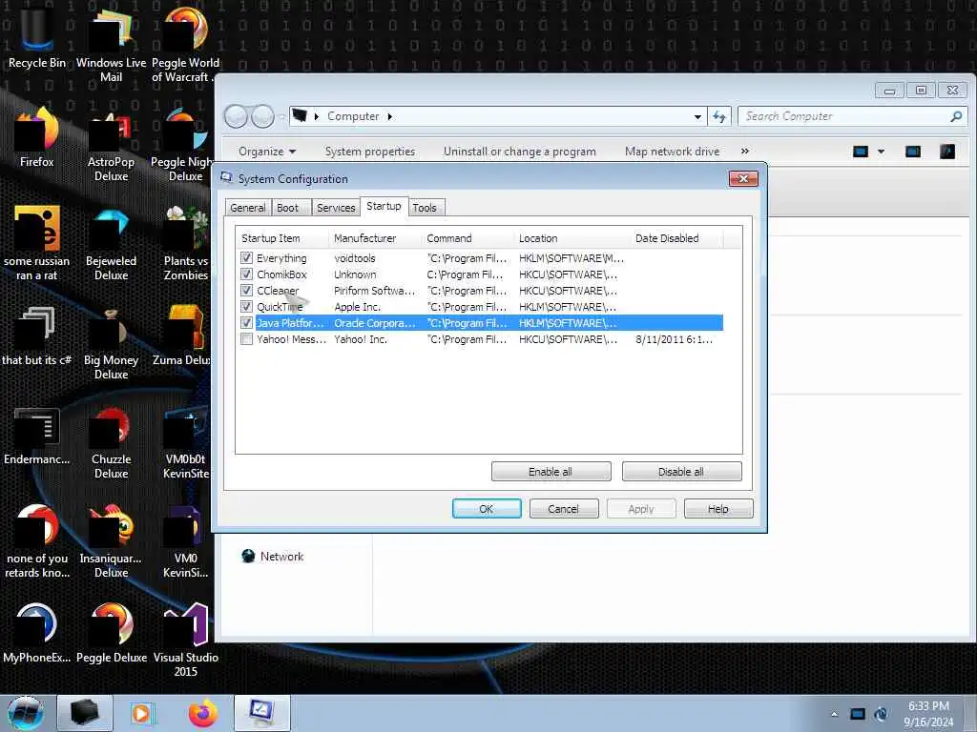The image size is (977, 732).
Task: Open Plants vs Zombies desktop icon
Action: (x=186, y=243)
